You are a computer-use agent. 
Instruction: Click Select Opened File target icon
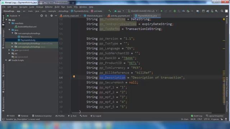coord(42,16)
